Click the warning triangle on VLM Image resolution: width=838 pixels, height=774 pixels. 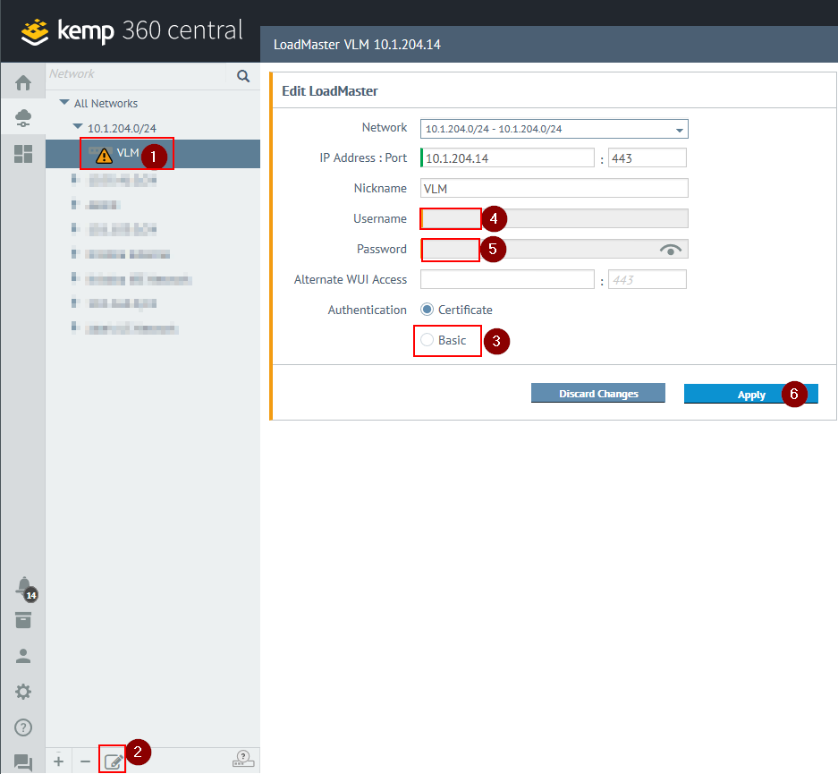tap(104, 156)
